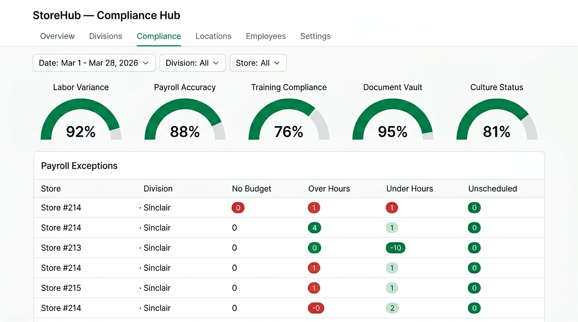This screenshot has width=578, height=322.
Task: Click the No Budget column header
Action: coord(252,189)
